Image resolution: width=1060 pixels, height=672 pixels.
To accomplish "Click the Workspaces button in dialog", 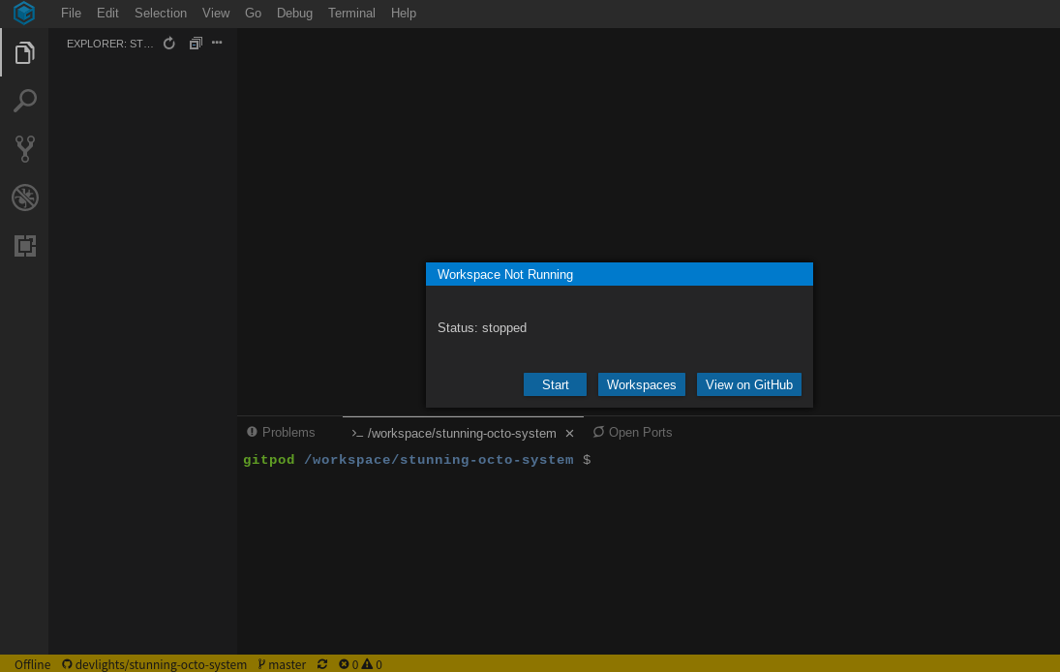I will (x=642, y=384).
